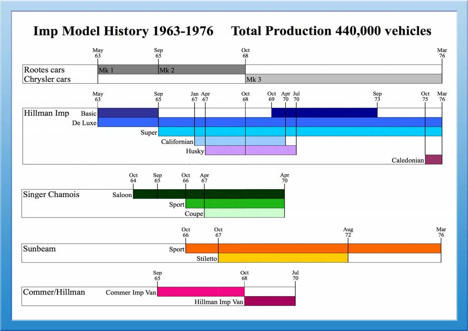Select the Basic bar starting May 63
The height and width of the screenshot is (331, 468).
tap(128, 113)
